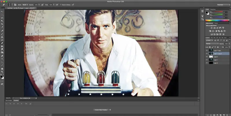Select the Path Selection tool
This screenshot has width=231, height=116.
coord(2,62)
